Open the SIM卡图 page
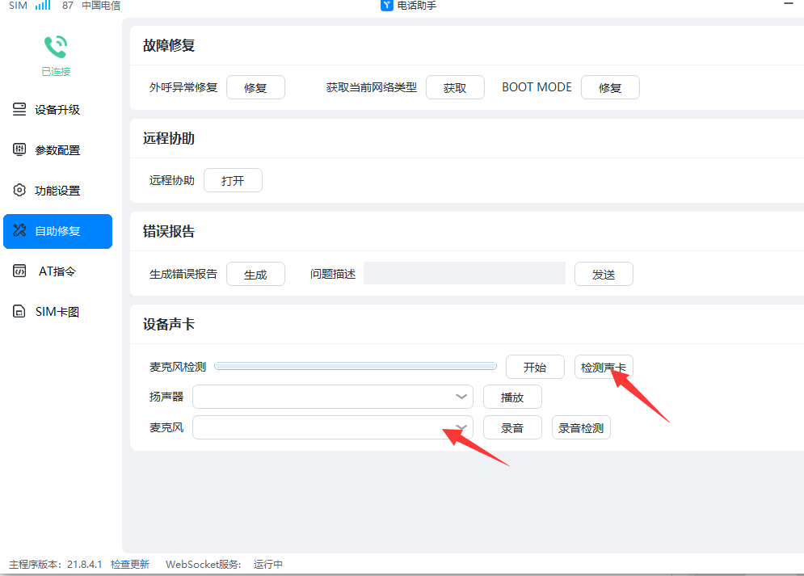The image size is (804, 576). (x=57, y=312)
